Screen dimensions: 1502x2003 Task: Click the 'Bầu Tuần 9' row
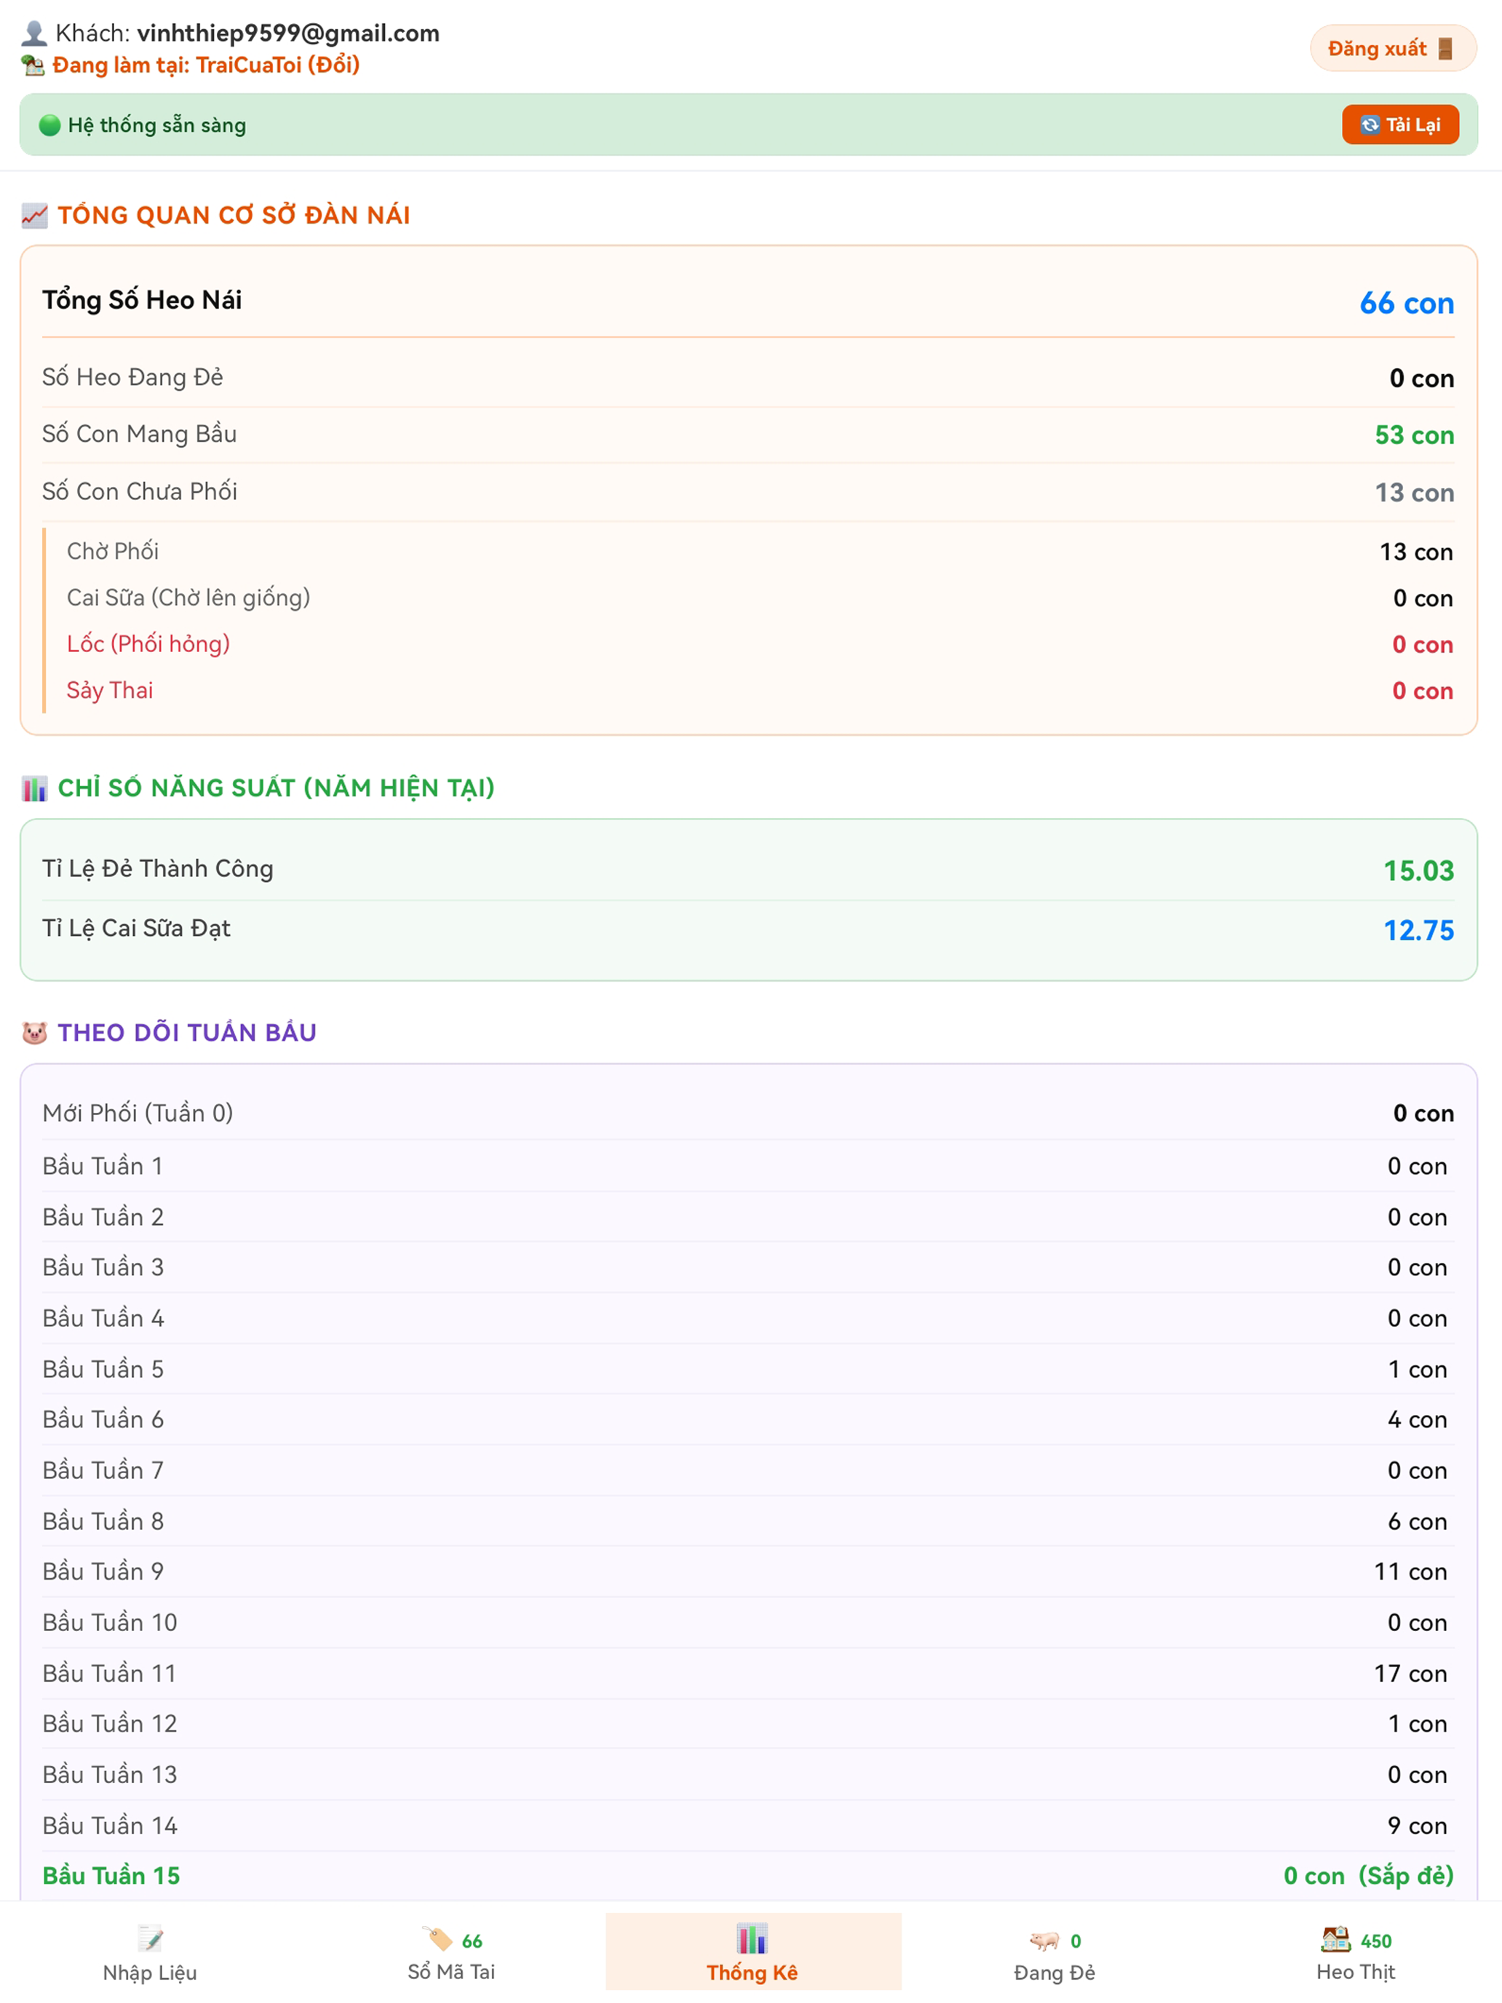(x=749, y=1571)
